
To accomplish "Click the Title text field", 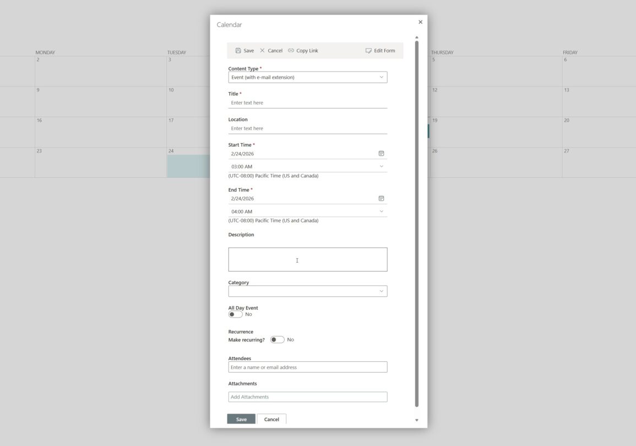I will click(307, 102).
